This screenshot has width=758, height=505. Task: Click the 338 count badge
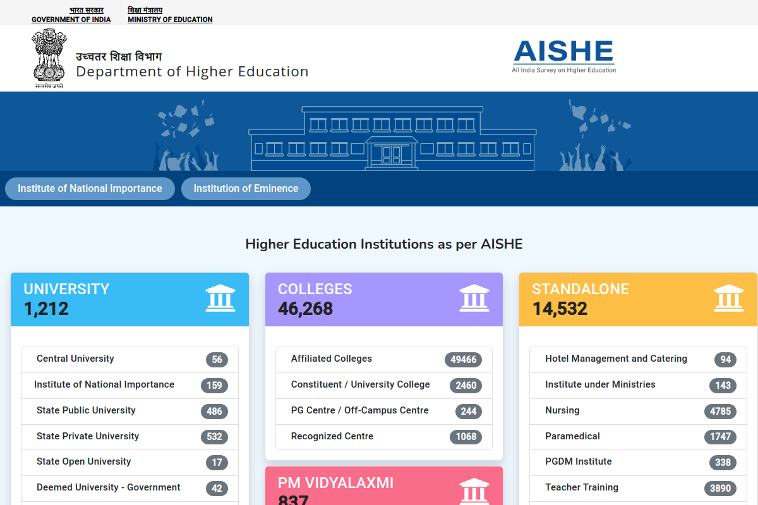tap(723, 463)
